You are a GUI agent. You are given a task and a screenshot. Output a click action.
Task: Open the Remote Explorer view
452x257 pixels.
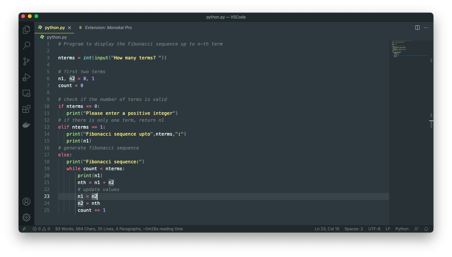click(x=26, y=93)
